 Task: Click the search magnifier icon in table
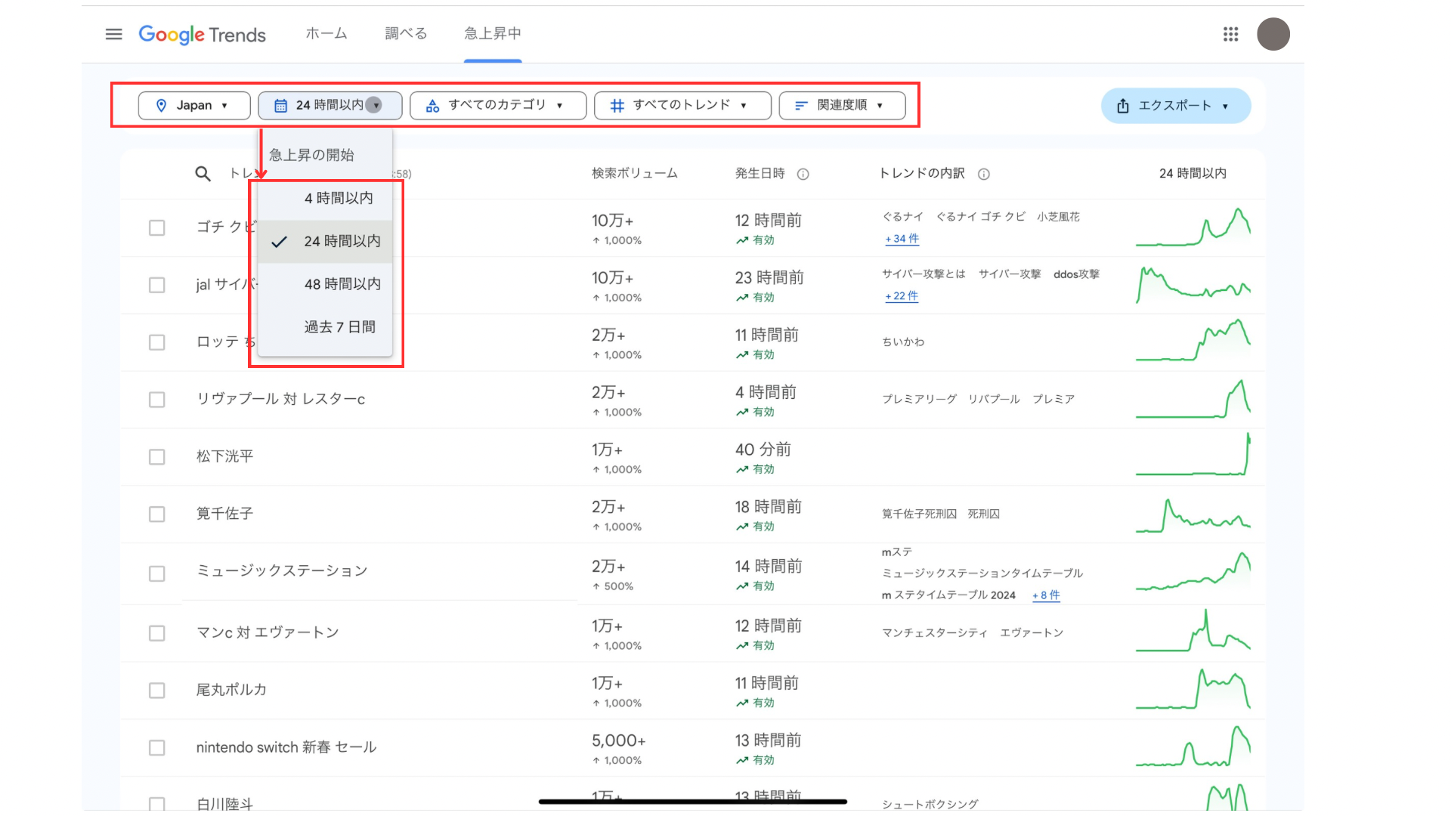pos(203,174)
